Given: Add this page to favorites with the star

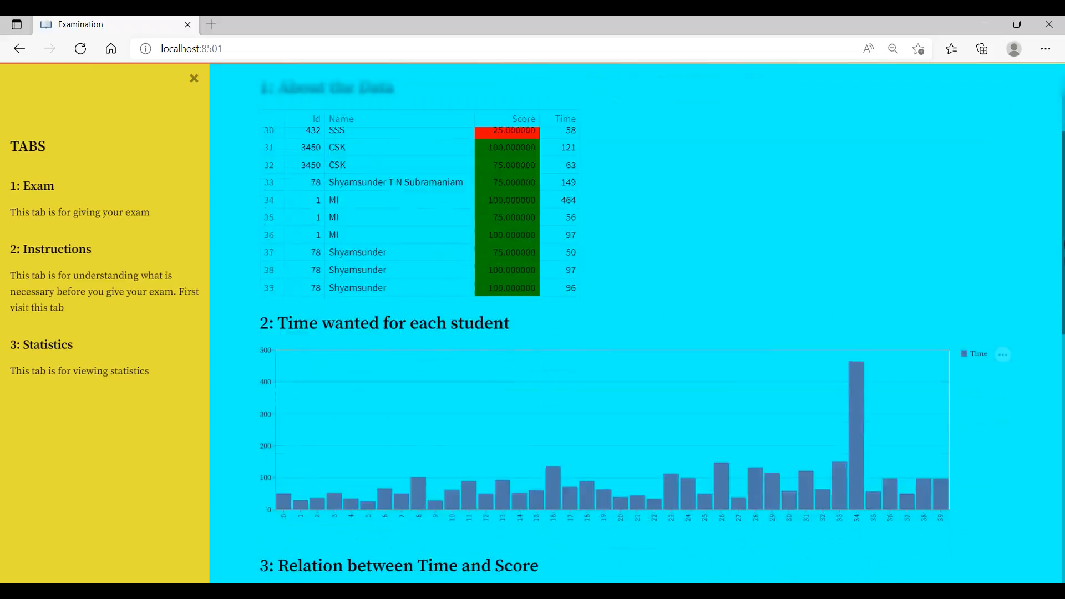Looking at the screenshot, I should tap(919, 49).
